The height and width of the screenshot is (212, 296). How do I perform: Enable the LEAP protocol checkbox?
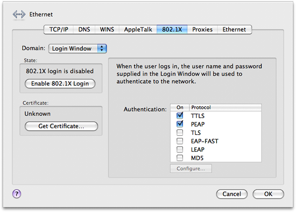click(180, 150)
